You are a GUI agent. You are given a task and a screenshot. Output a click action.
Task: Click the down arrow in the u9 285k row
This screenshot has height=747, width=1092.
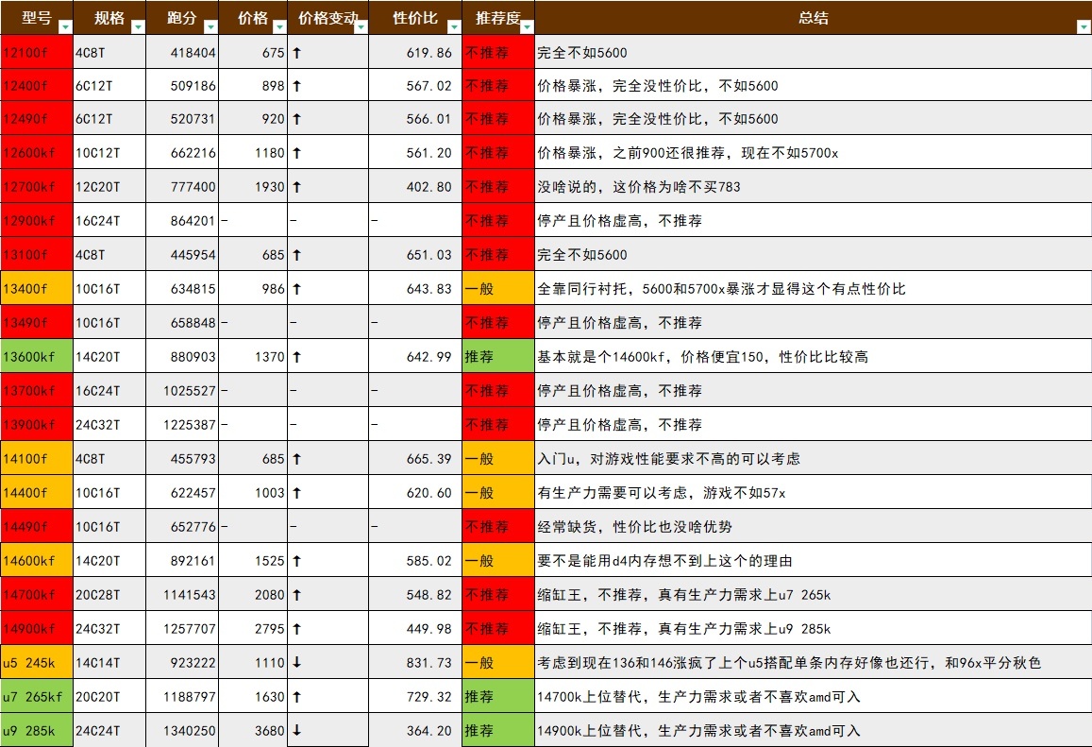tap(297, 731)
